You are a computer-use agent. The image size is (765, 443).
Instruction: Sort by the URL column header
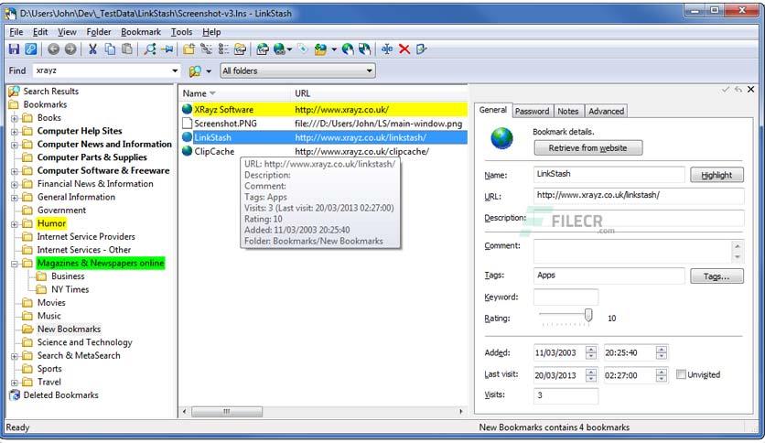pyautogui.click(x=379, y=93)
